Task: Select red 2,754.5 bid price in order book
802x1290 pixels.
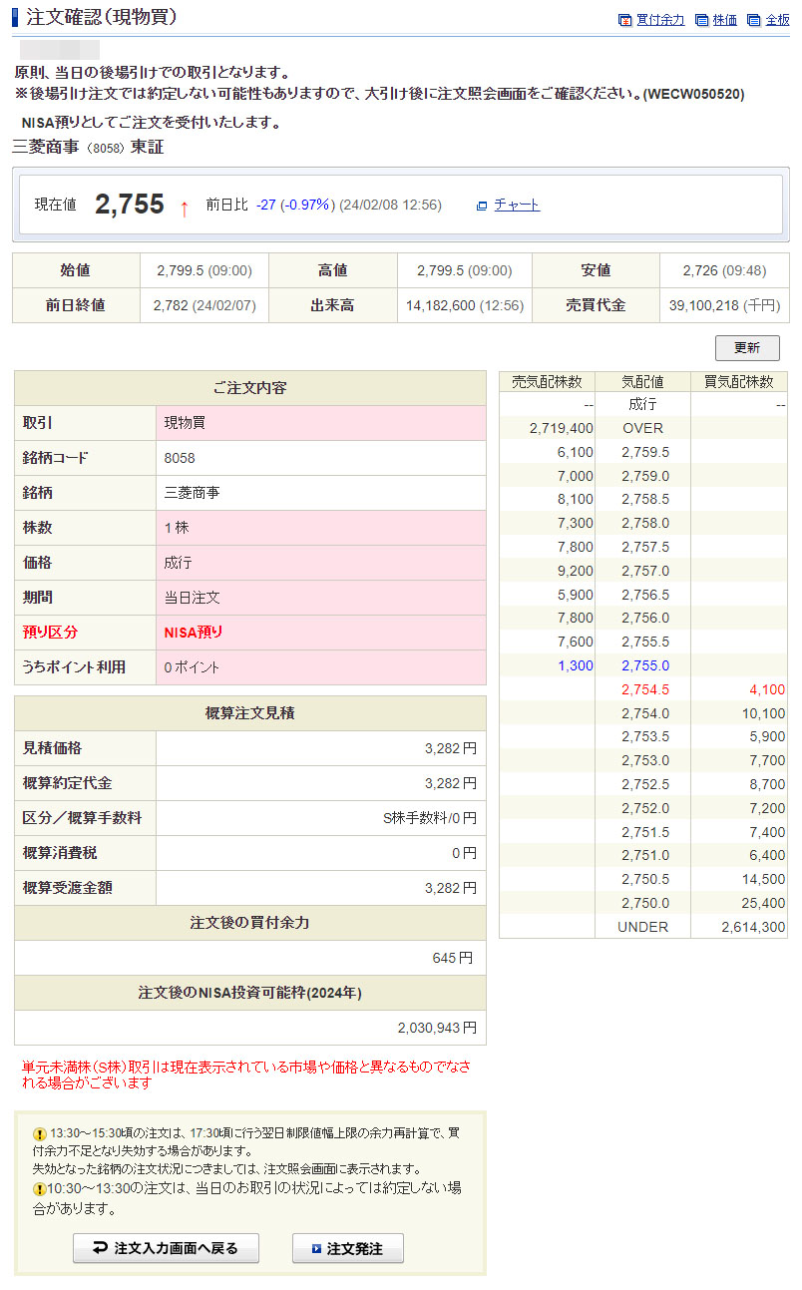Action: [644, 689]
